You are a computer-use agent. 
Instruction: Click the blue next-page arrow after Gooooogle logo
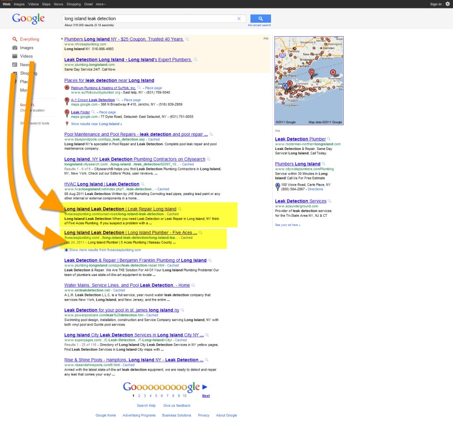point(205,387)
